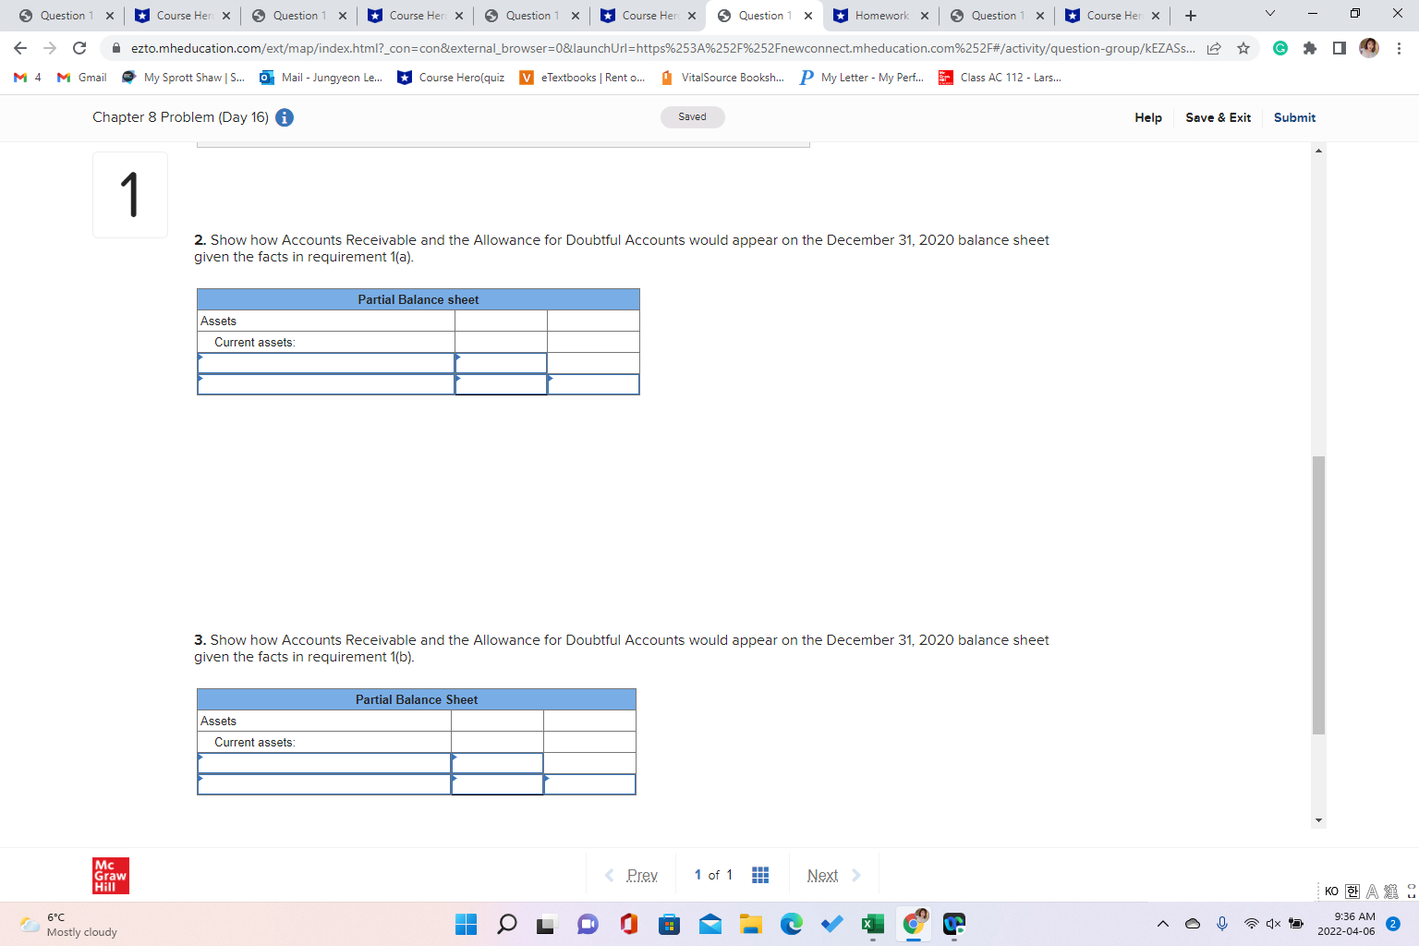Click the page vertical scrollbar thumb
1419x946 pixels.
tap(1318, 595)
